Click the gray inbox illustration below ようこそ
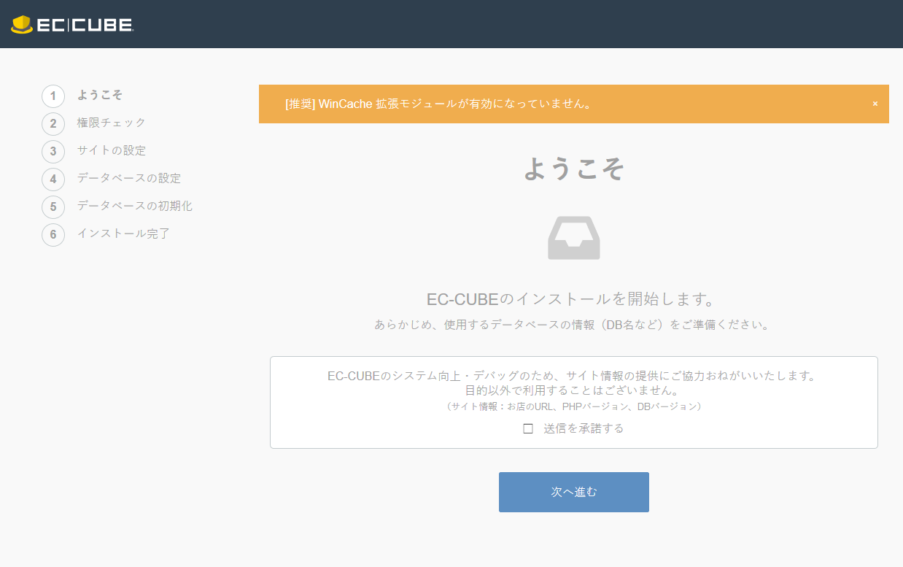Image resolution: width=903 pixels, height=567 pixels. tap(573, 237)
